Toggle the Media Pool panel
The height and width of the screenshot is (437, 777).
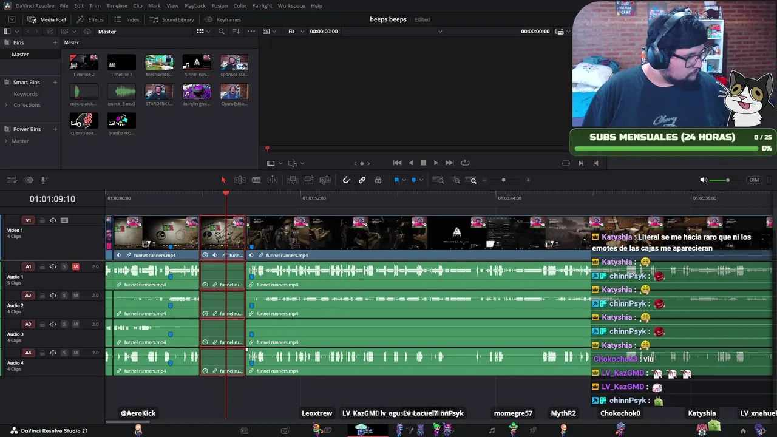click(47, 19)
